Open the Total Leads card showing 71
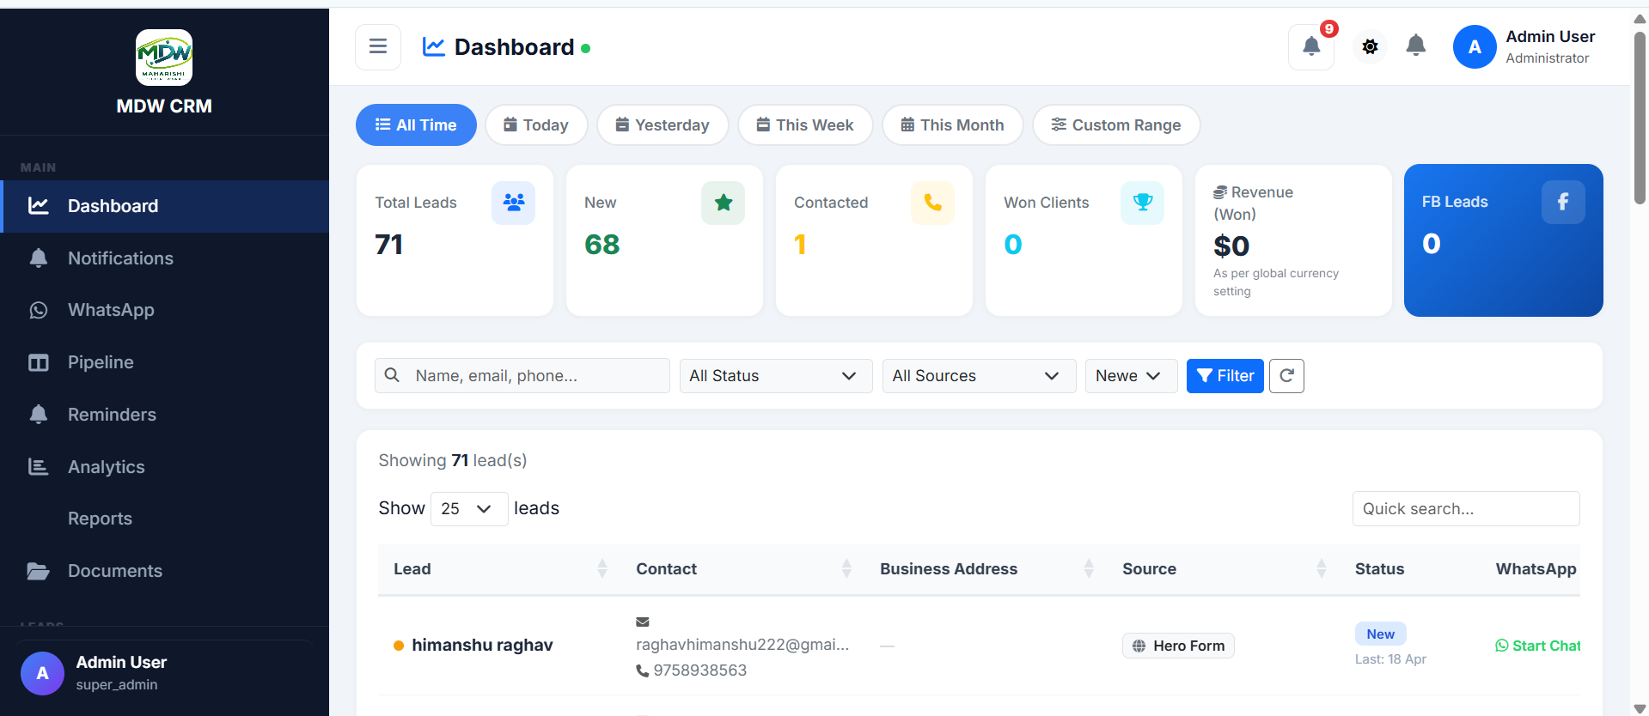This screenshot has width=1649, height=716. coord(455,240)
